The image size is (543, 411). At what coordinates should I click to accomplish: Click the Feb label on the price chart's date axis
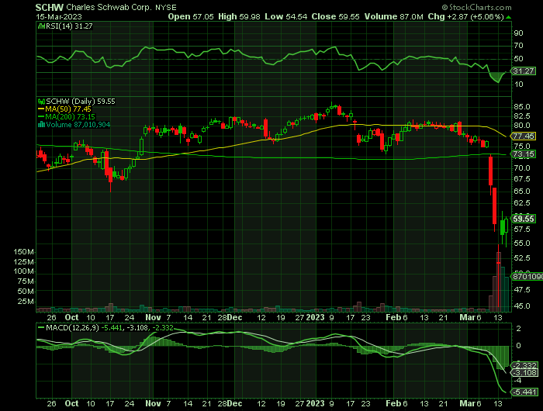(x=394, y=317)
